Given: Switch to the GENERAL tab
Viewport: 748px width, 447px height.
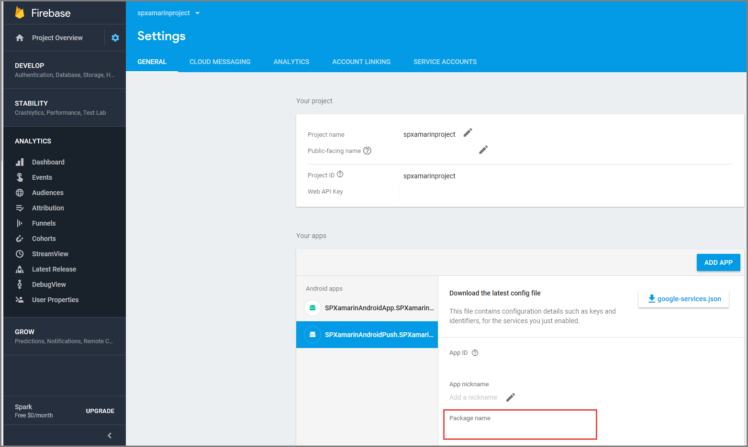Looking at the screenshot, I should click(152, 62).
